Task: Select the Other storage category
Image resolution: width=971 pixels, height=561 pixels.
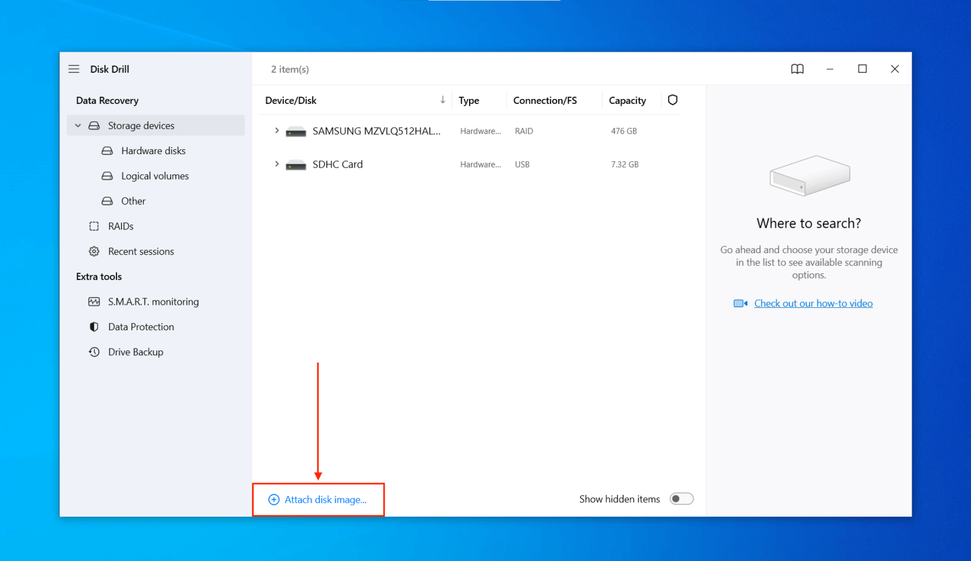Action: click(x=132, y=200)
